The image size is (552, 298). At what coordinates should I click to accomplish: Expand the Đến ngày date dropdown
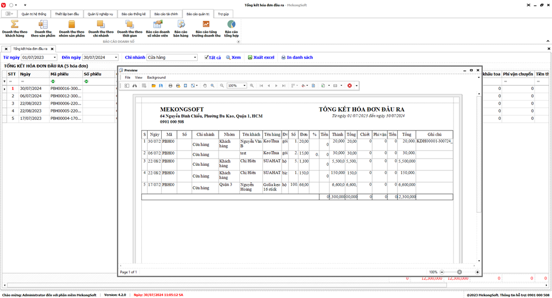115,57
